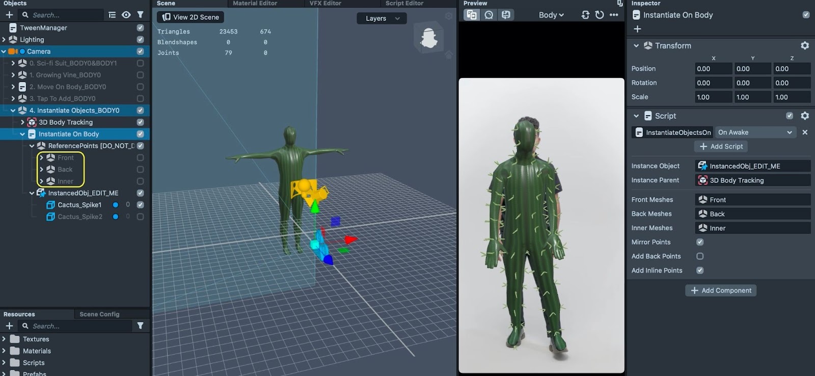Click the Snapchat ghost icon in Scene view
Image resolution: width=815 pixels, height=376 pixels.
(x=429, y=38)
